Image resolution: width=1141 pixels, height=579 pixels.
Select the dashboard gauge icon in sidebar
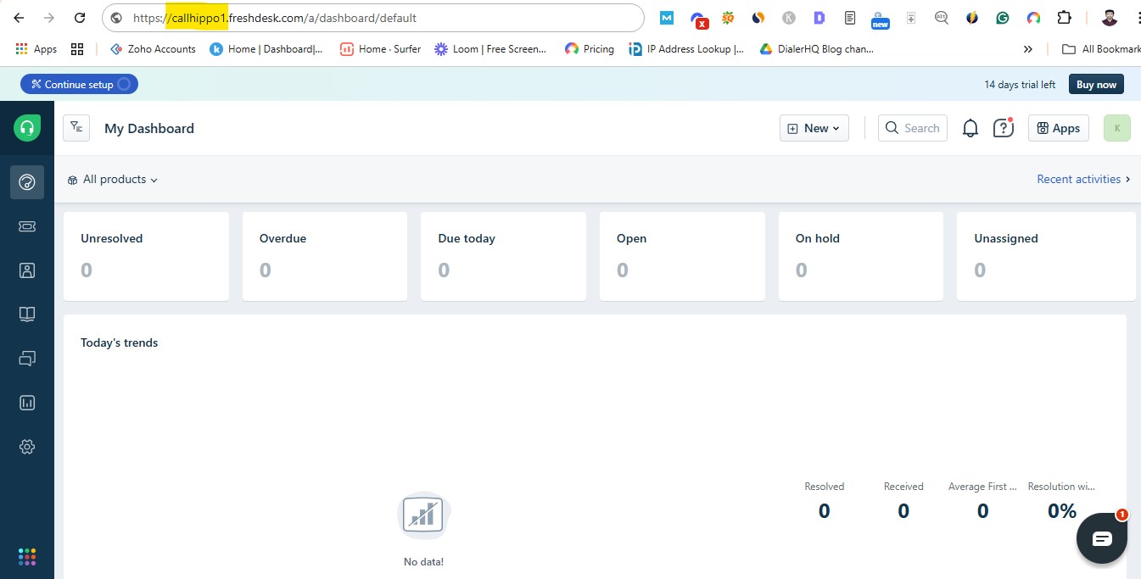[27, 182]
